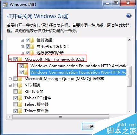The image size is (137, 135).
Task: Expand the 应用程序开发功能 node
Action: tap(22, 47)
